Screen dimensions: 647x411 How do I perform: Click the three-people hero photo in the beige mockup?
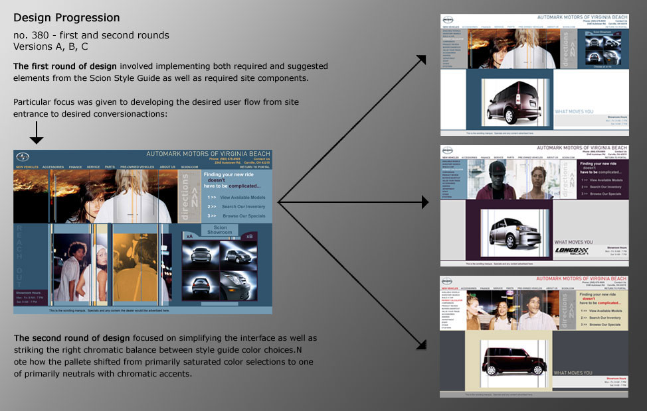[x=513, y=310]
